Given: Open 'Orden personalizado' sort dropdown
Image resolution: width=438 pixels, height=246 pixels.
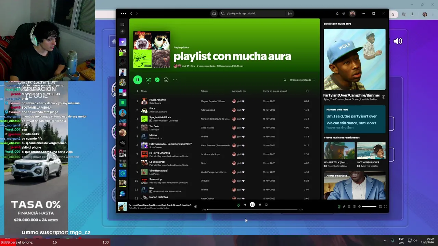Looking at the screenshot, I should tap(302, 80).
